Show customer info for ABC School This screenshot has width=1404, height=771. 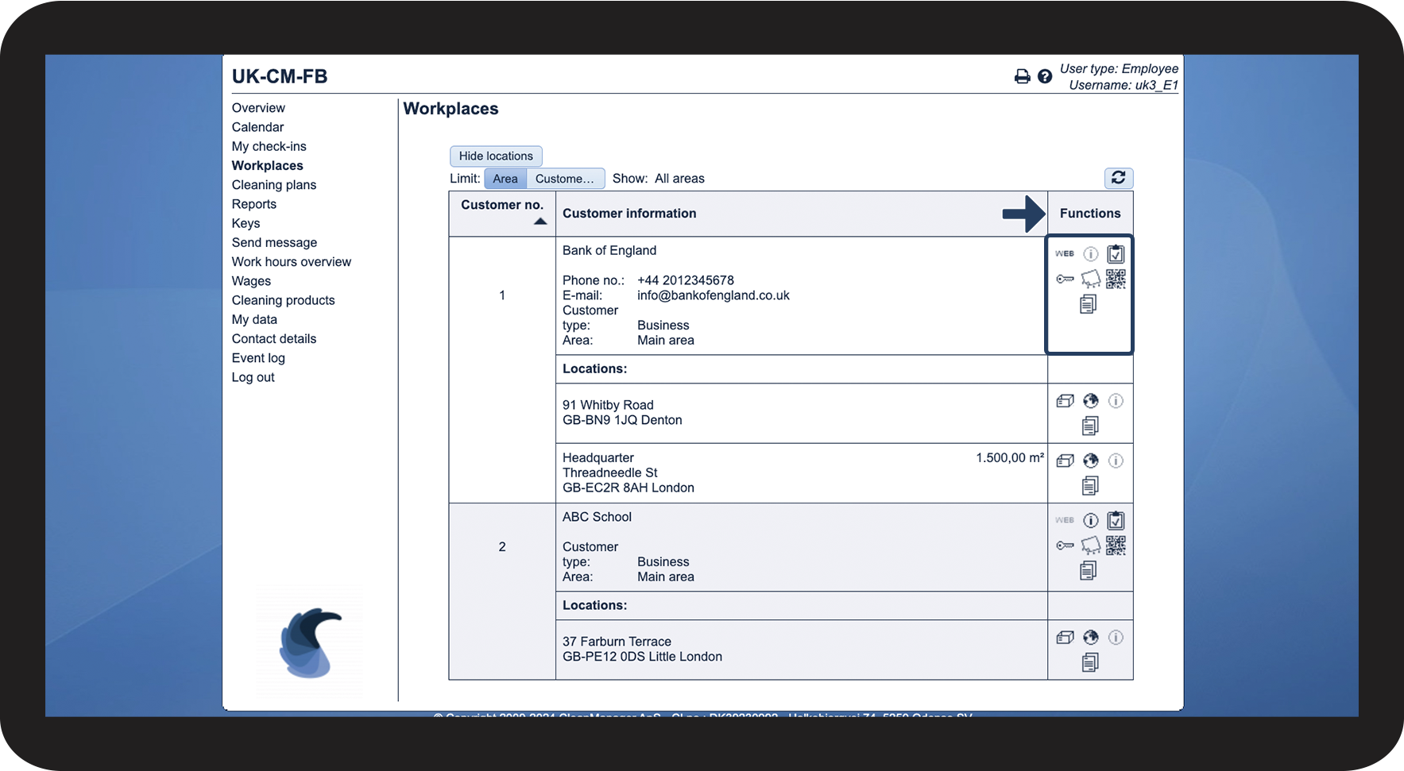coord(1091,520)
